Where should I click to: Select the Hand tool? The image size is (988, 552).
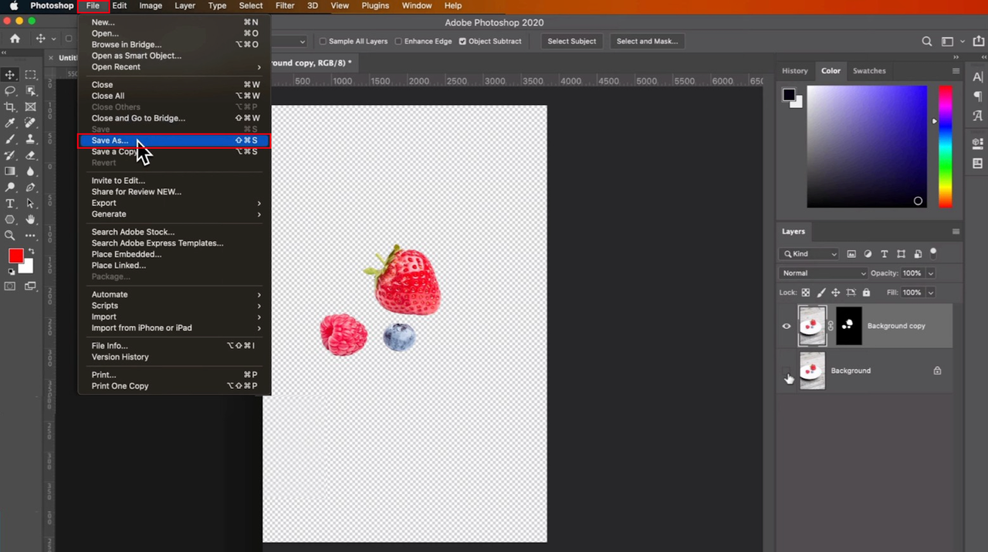coord(30,220)
